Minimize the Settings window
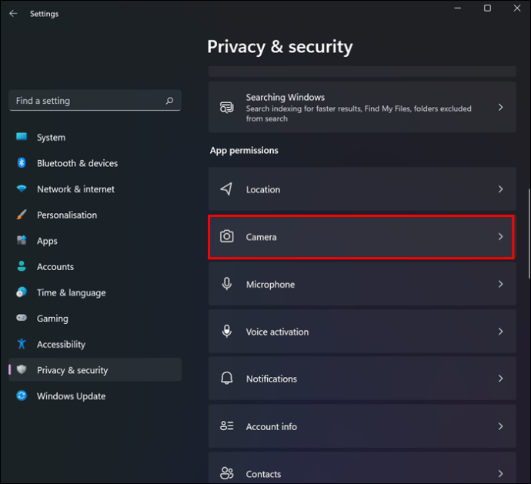Screen dimensions: 531x484 (x=458, y=8)
